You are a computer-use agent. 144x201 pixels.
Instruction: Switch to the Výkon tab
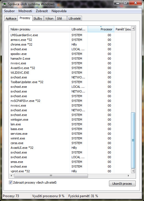tap(49, 18)
